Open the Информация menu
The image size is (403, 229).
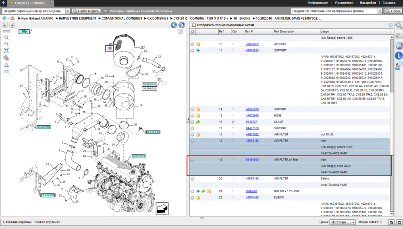click(318, 2)
